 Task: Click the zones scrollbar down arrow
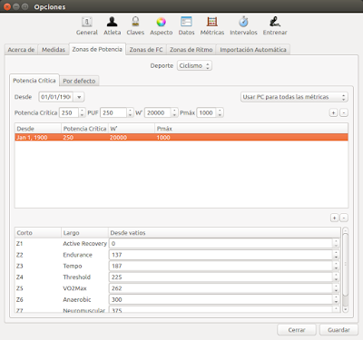tap(345, 309)
